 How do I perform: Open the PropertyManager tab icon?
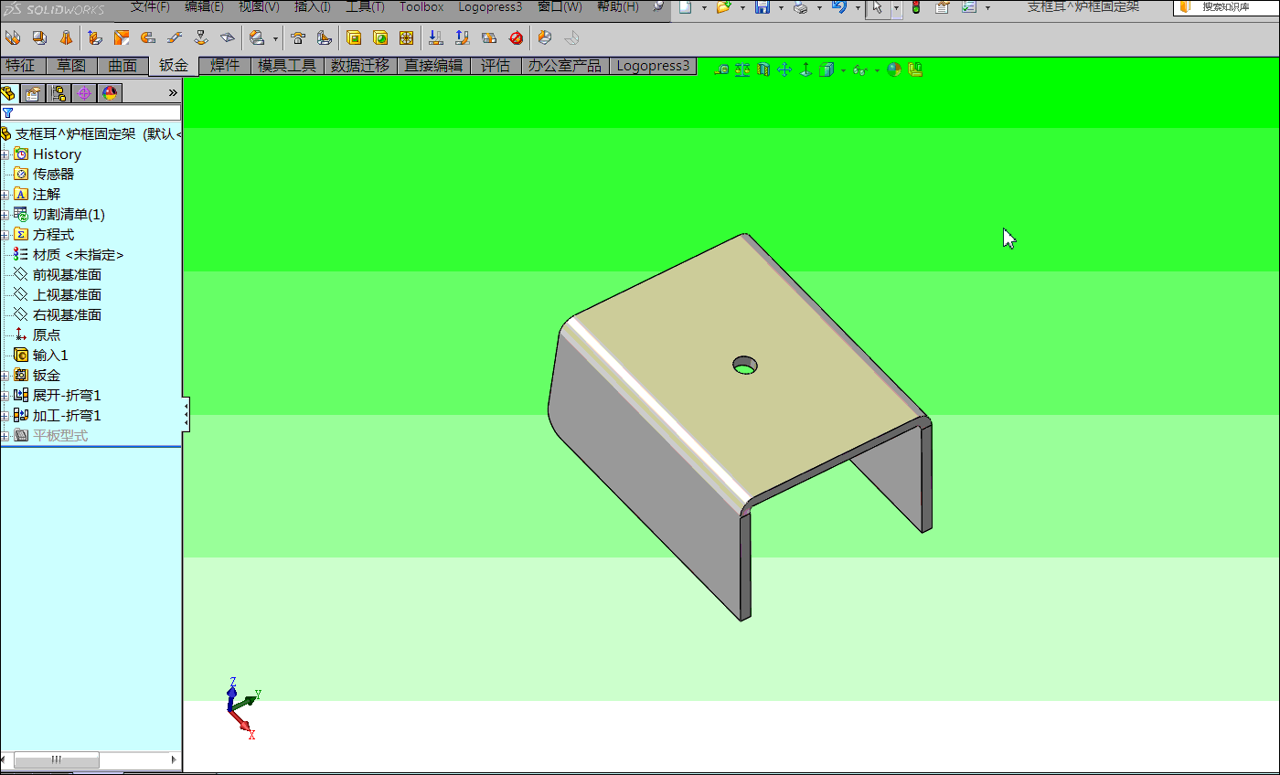tap(33, 93)
